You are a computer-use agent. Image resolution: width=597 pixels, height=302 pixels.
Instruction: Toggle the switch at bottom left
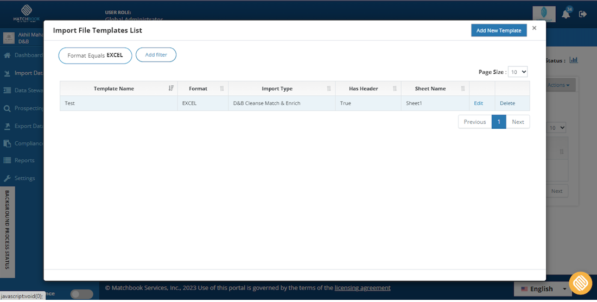tap(81, 294)
